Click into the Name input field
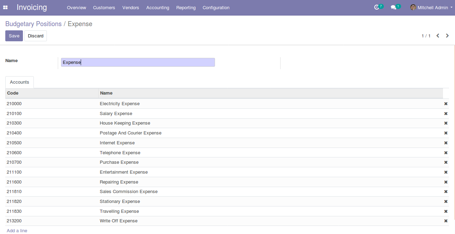Viewport: 455px width, 234px height. pos(137,62)
